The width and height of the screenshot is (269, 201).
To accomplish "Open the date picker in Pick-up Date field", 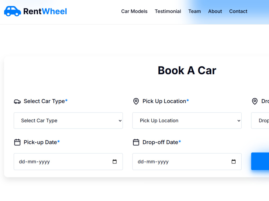I will [x=115, y=162].
